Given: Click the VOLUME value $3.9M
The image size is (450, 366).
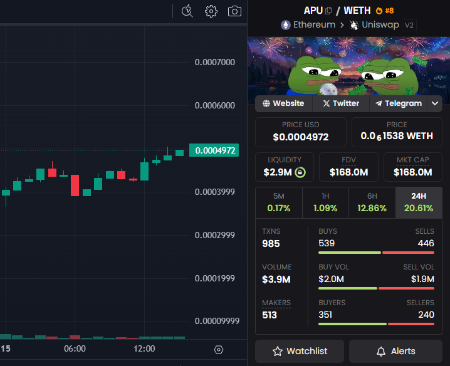Looking at the screenshot, I should click(276, 280).
